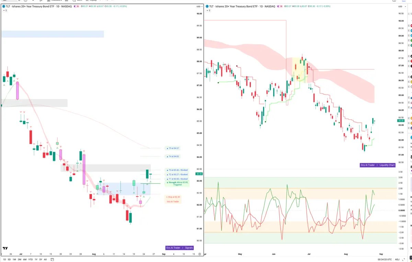Click the T3 at 83.46 Booked label
The height and width of the screenshot is (262, 412).
(177, 170)
